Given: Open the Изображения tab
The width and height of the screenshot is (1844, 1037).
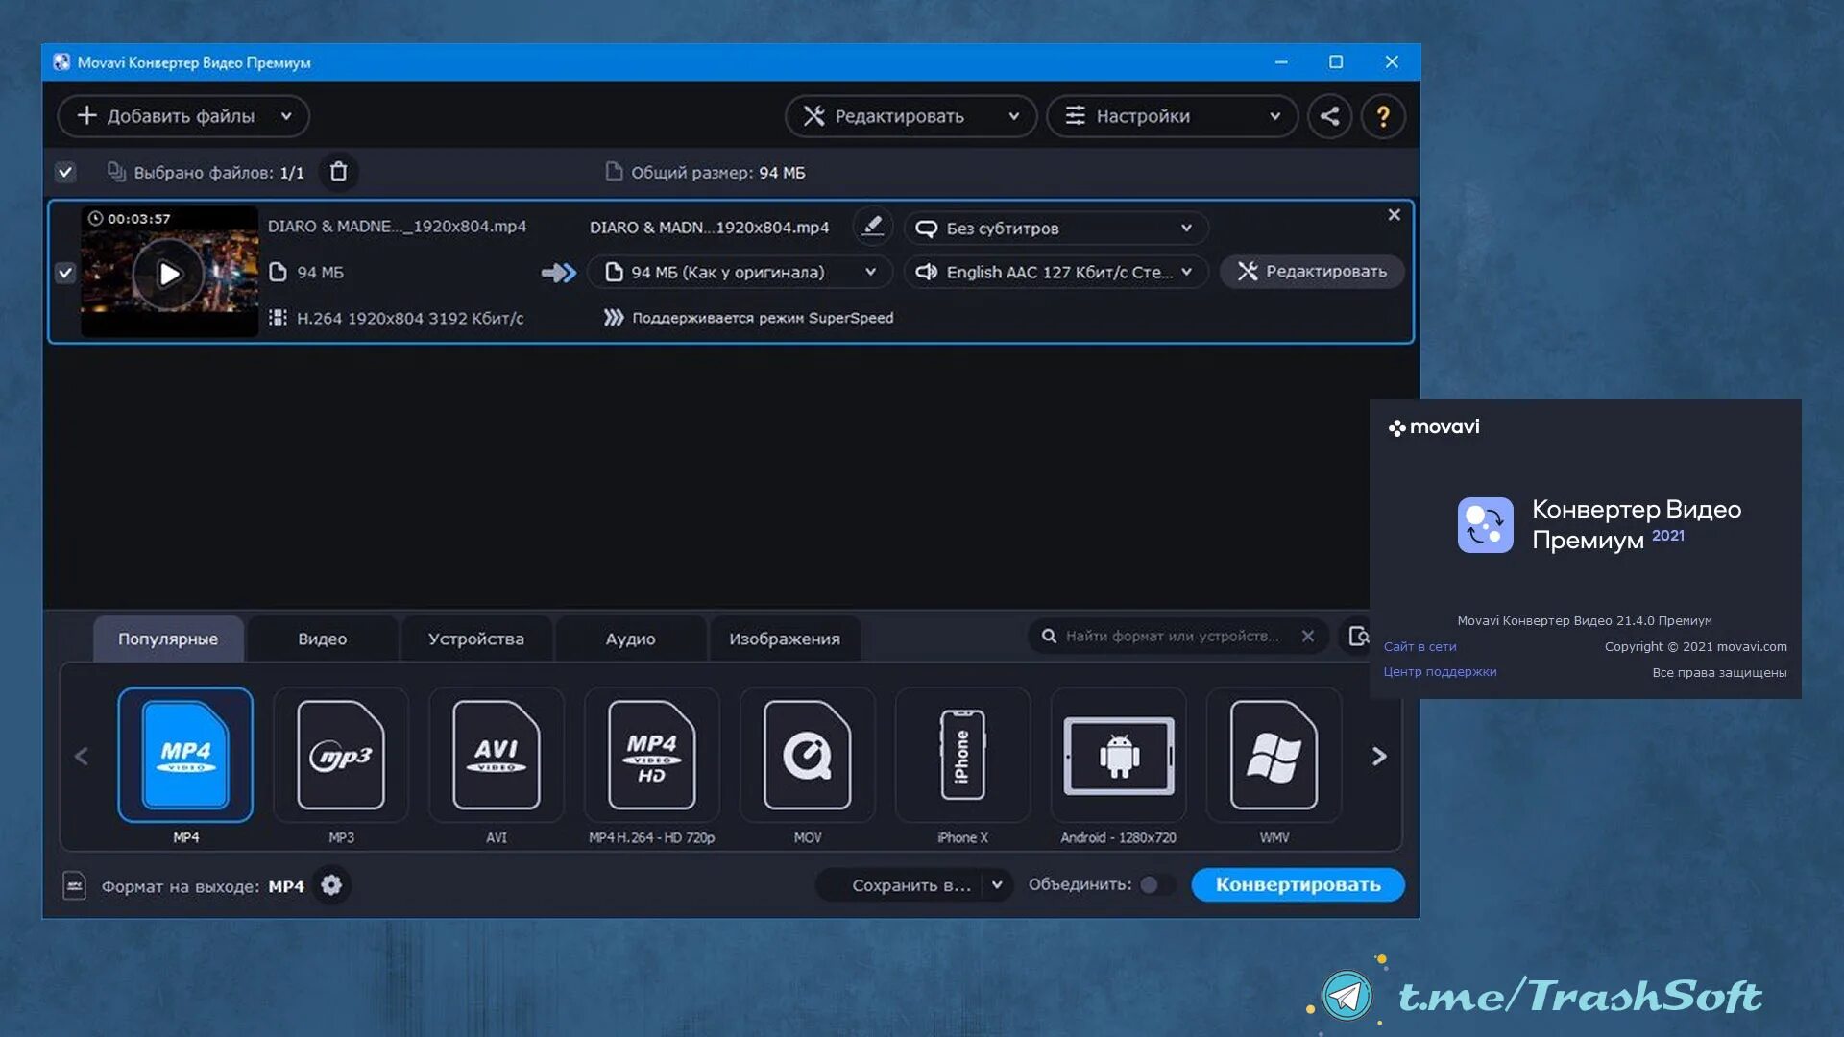Looking at the screenshot, I should 785,639.
